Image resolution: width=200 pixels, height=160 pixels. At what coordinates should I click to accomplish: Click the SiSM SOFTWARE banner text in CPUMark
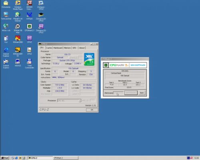click(138, 65)
